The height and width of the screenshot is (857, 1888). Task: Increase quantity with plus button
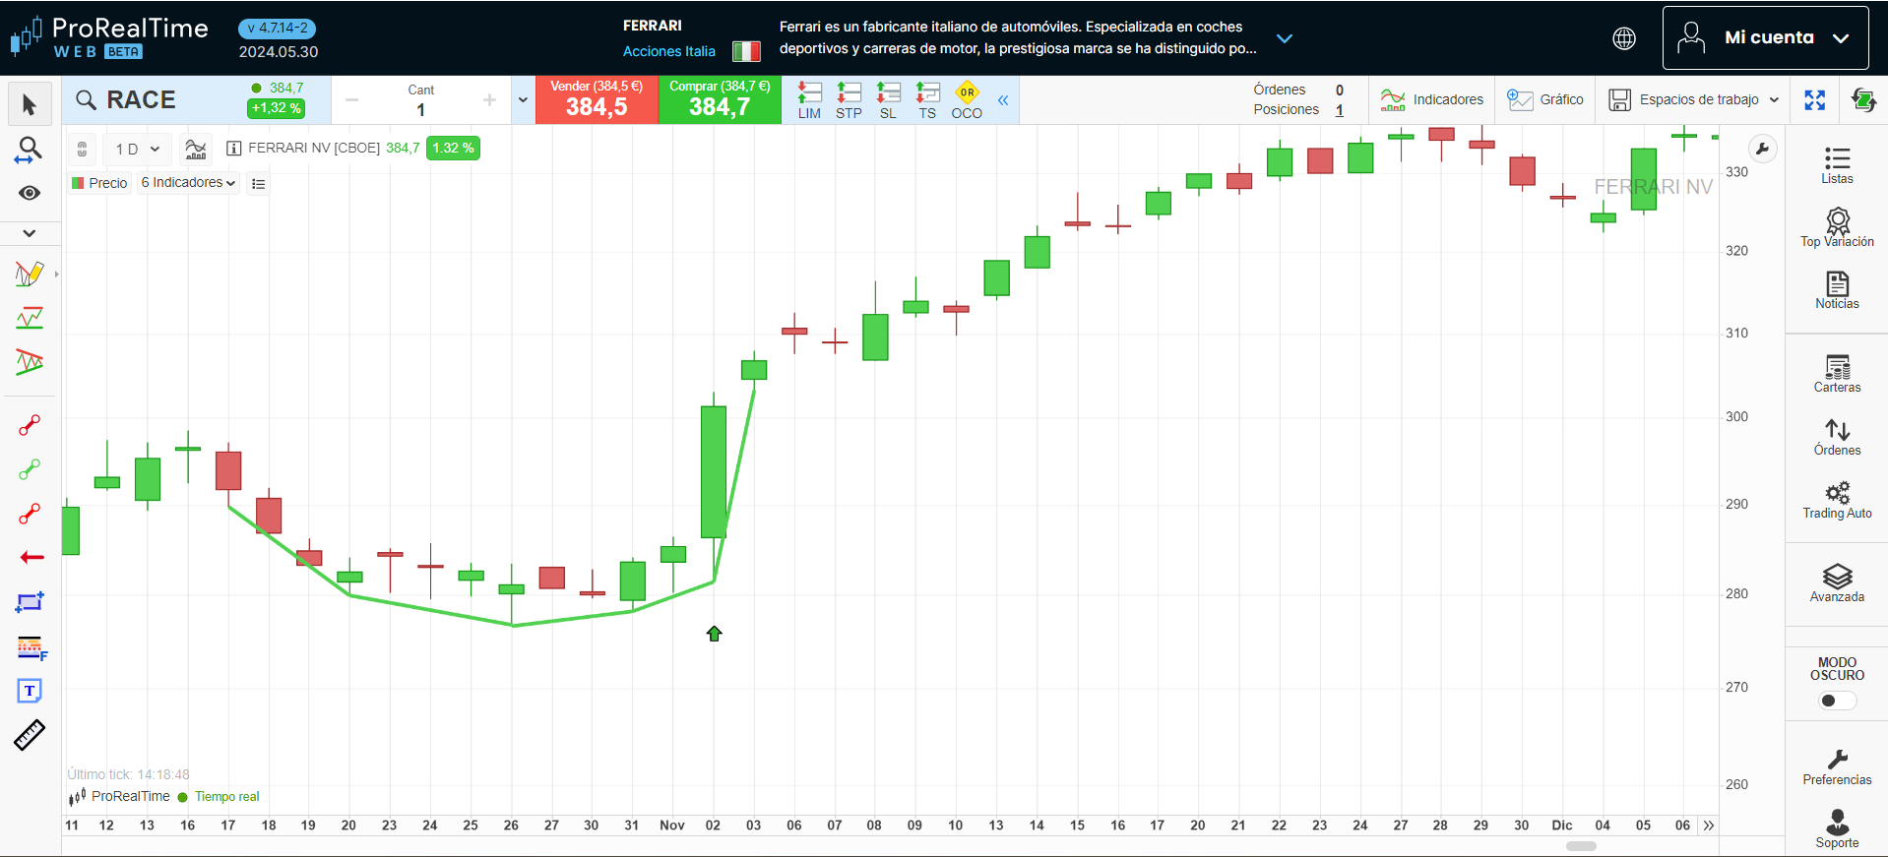coord(489,100)
